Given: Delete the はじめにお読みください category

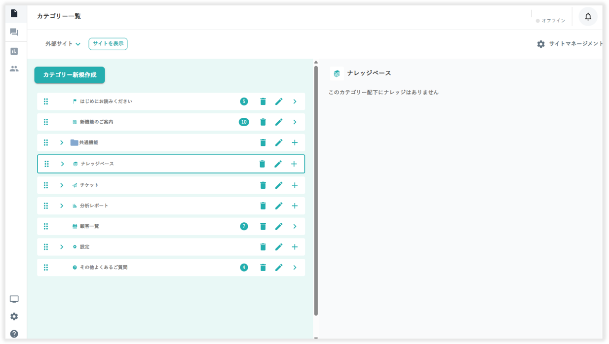Looking at the screenshot, I should coord(263,102).
